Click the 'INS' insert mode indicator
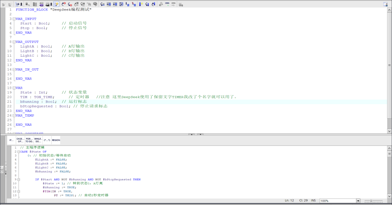Screen dimensions: 392x205 313,201
